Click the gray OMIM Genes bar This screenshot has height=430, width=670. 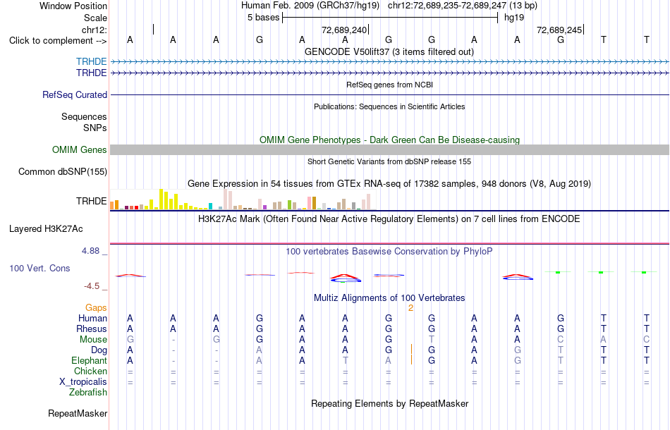pos(389,149)
